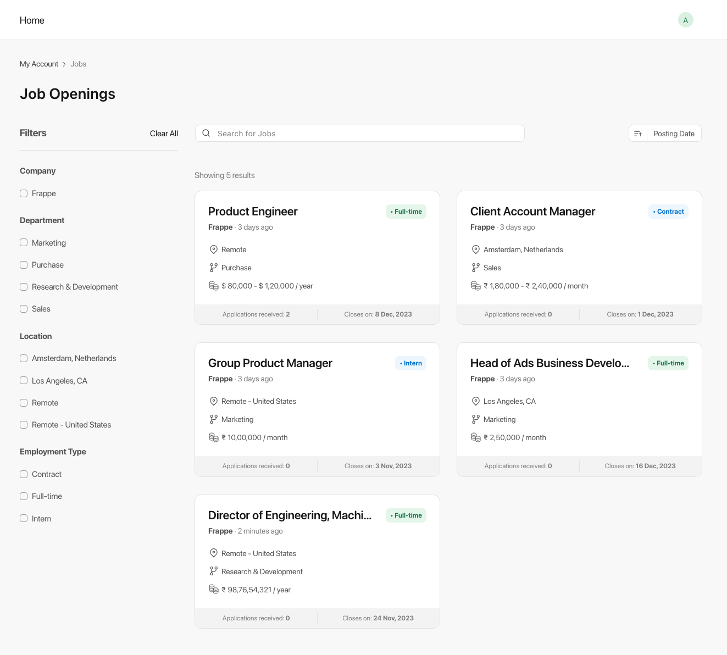
Task: Click department branch icon on Client Account Manager
Action: point(476,268)
